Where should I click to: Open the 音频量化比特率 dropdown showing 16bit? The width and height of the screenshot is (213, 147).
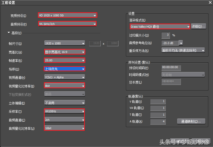click(64, 128)
